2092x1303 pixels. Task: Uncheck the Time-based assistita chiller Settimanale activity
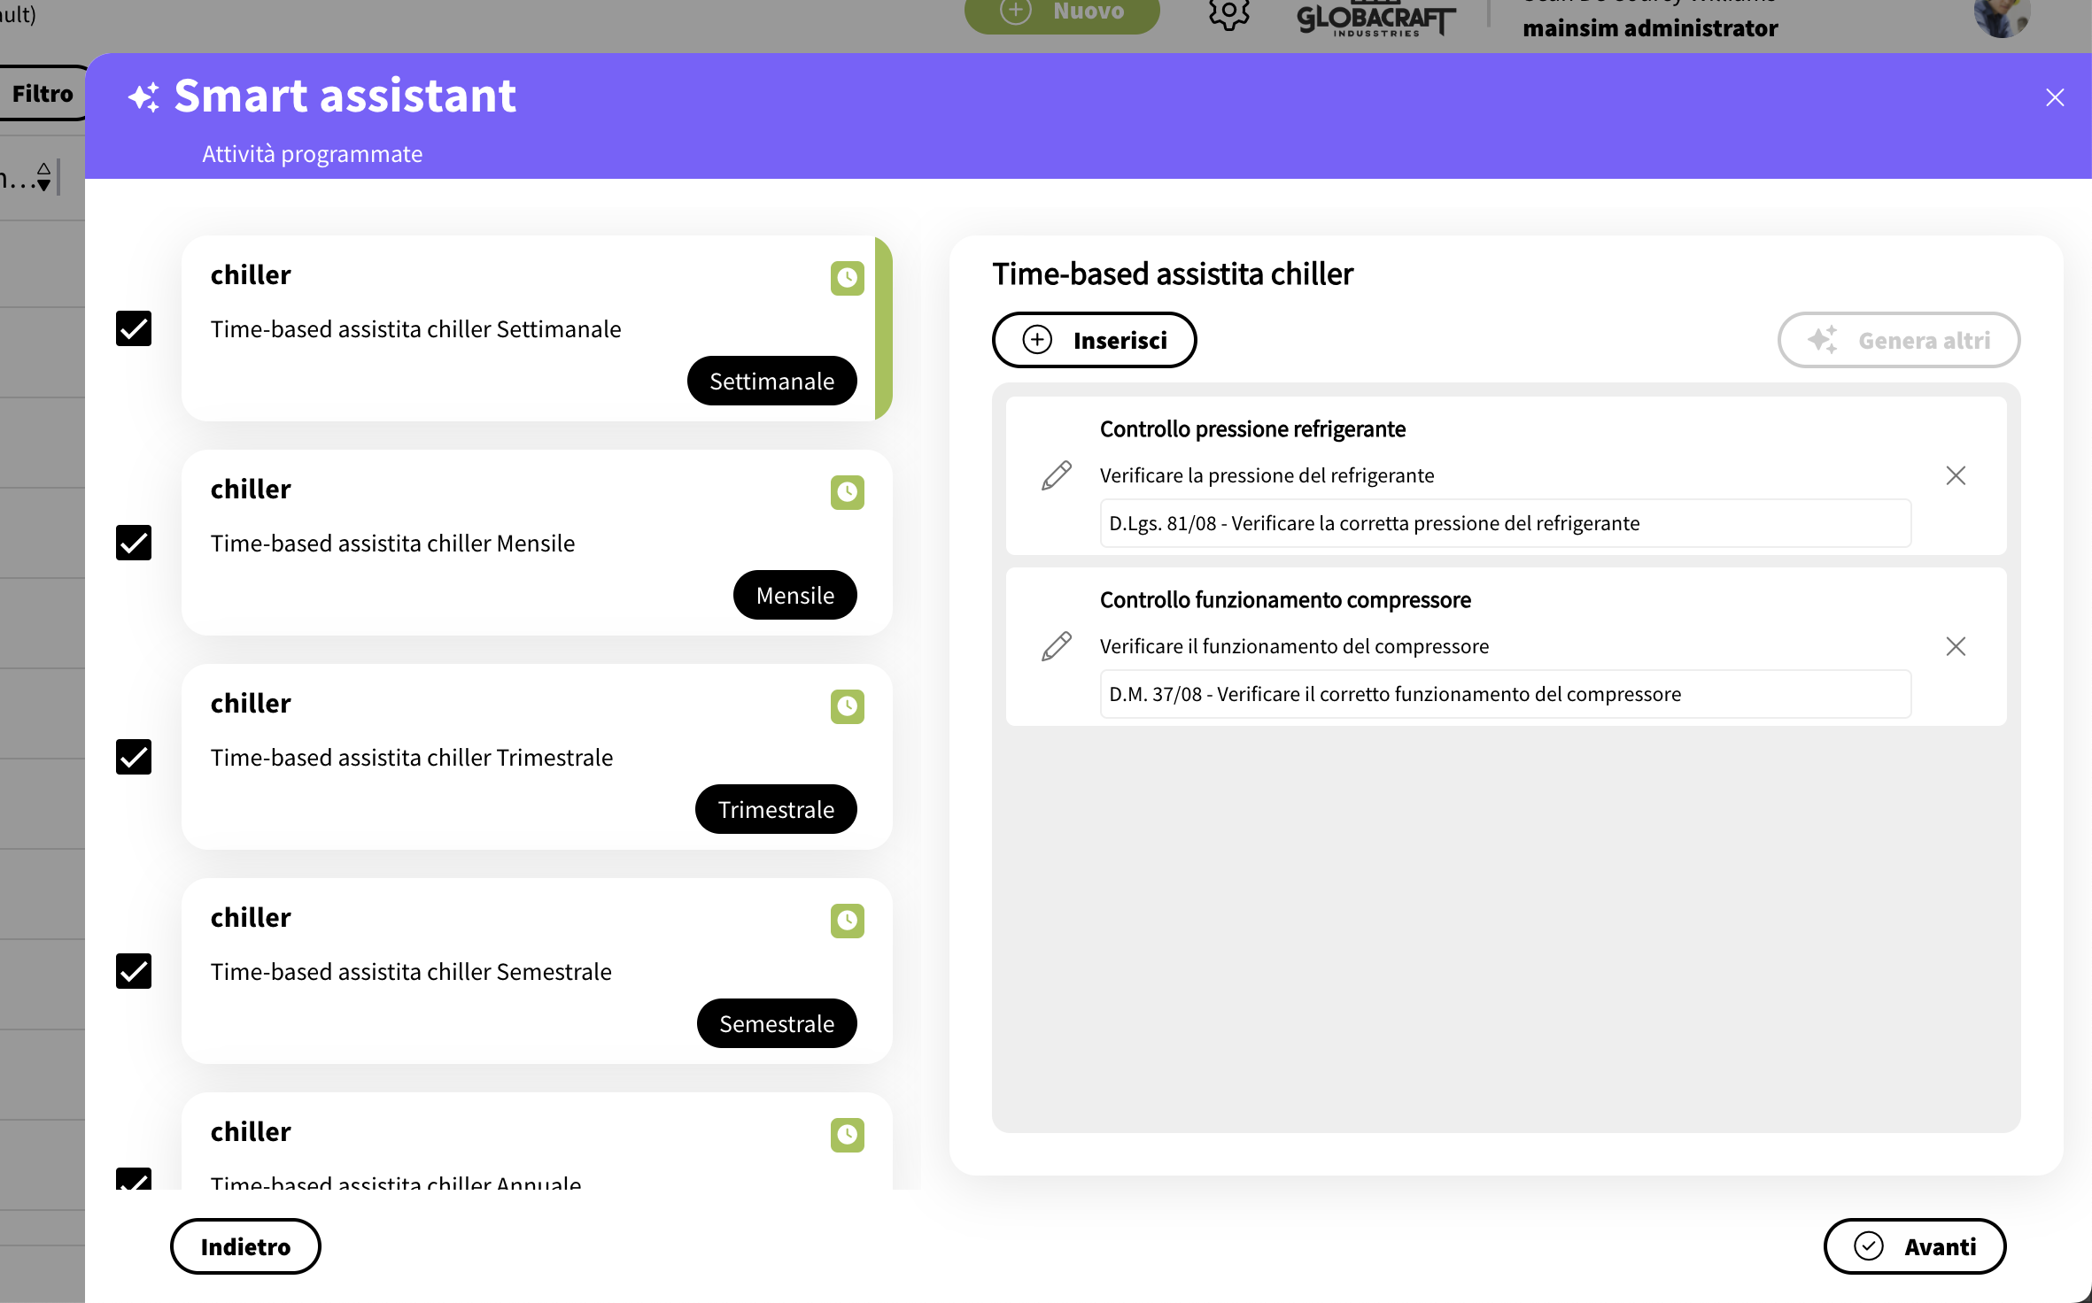coord(133,328)
